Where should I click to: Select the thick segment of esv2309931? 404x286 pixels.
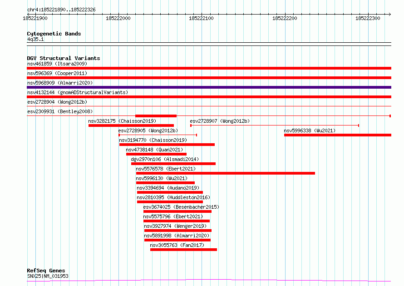point(156,116)
